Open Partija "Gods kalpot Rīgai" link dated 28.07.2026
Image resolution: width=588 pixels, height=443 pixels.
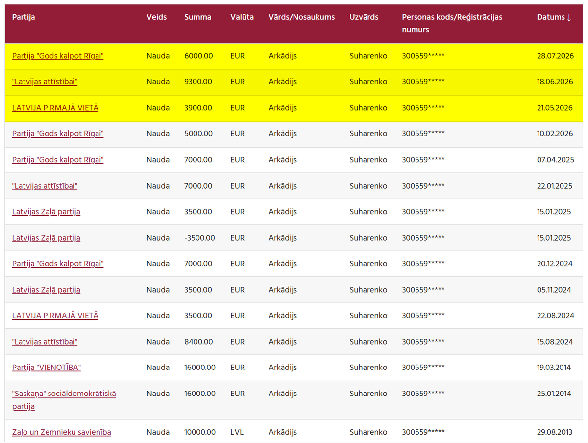pos(58,56)
